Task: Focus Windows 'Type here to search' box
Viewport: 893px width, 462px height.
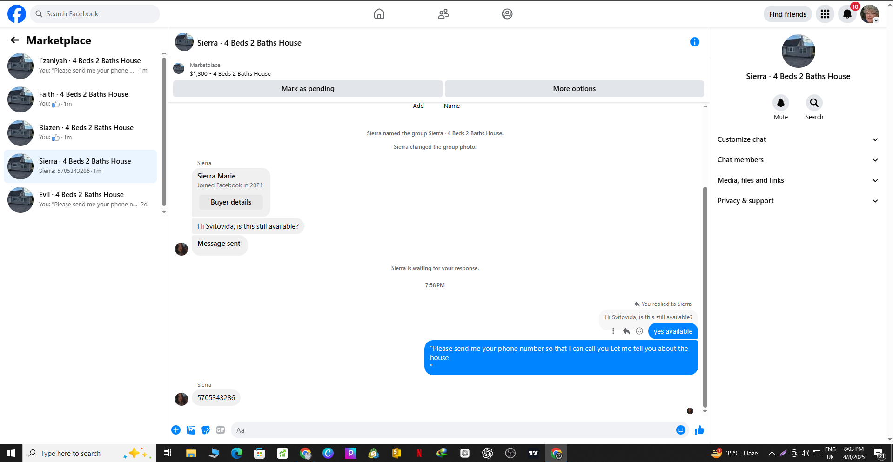Action: tap(89, 453)
